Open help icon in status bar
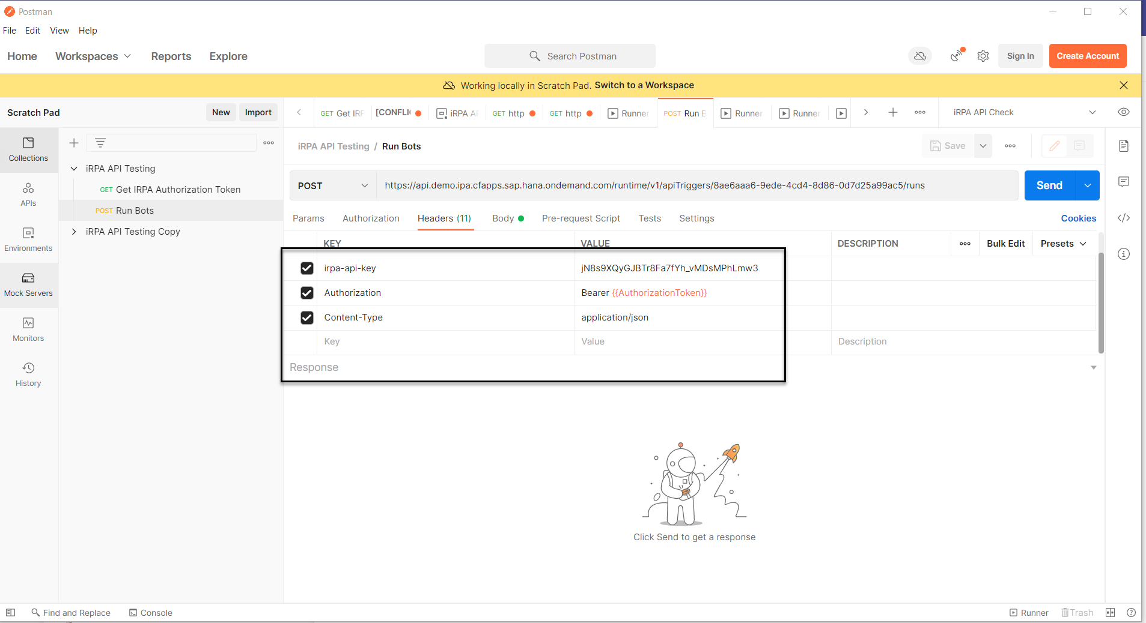The image size is (1146, 623). [x=1131, y=613]
